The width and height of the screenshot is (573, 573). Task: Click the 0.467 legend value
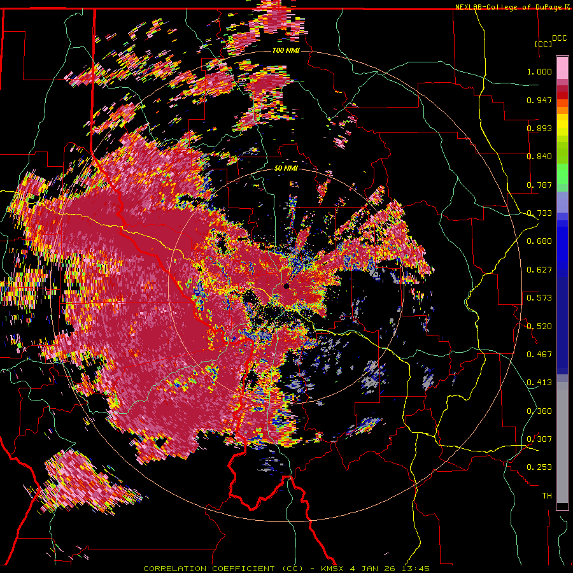click(539, 355)
